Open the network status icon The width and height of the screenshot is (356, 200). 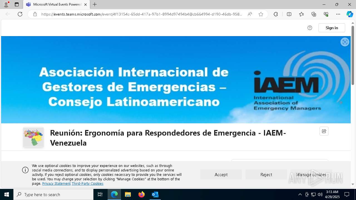coord(313,194)
